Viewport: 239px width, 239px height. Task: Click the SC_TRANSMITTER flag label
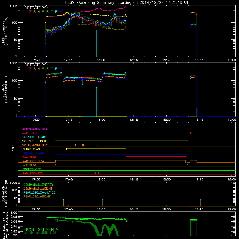[35, 145]
